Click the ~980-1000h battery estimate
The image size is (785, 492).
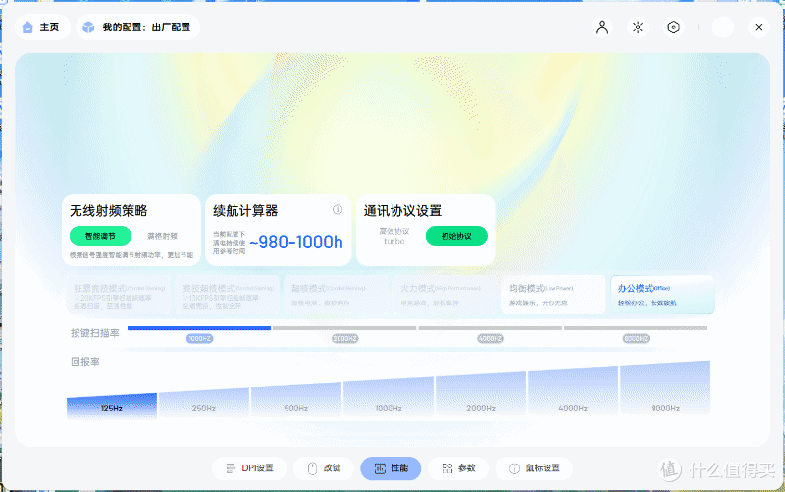296,243
